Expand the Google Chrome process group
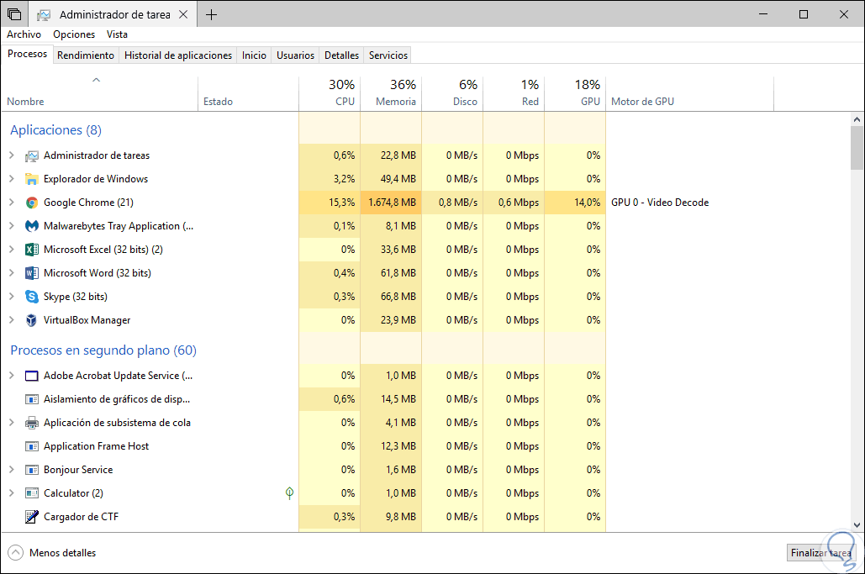The image size is (865, 574). pyautogui.click(x=12, y=203)
